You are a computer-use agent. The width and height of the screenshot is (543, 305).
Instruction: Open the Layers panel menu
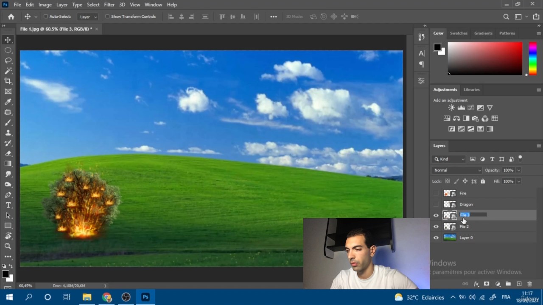click(538, 146)
